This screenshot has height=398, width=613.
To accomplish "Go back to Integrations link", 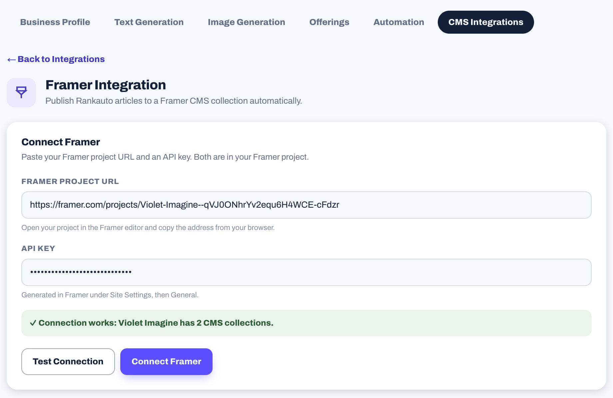I will point(56,59).
